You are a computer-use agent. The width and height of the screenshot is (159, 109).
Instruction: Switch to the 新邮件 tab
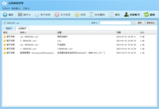(9, 28)
